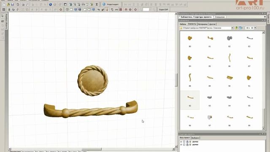The height and width of the screenshot is (152, 270).
Task: Open the 'Другое' library tab
Action: click(x=212, y=24)
